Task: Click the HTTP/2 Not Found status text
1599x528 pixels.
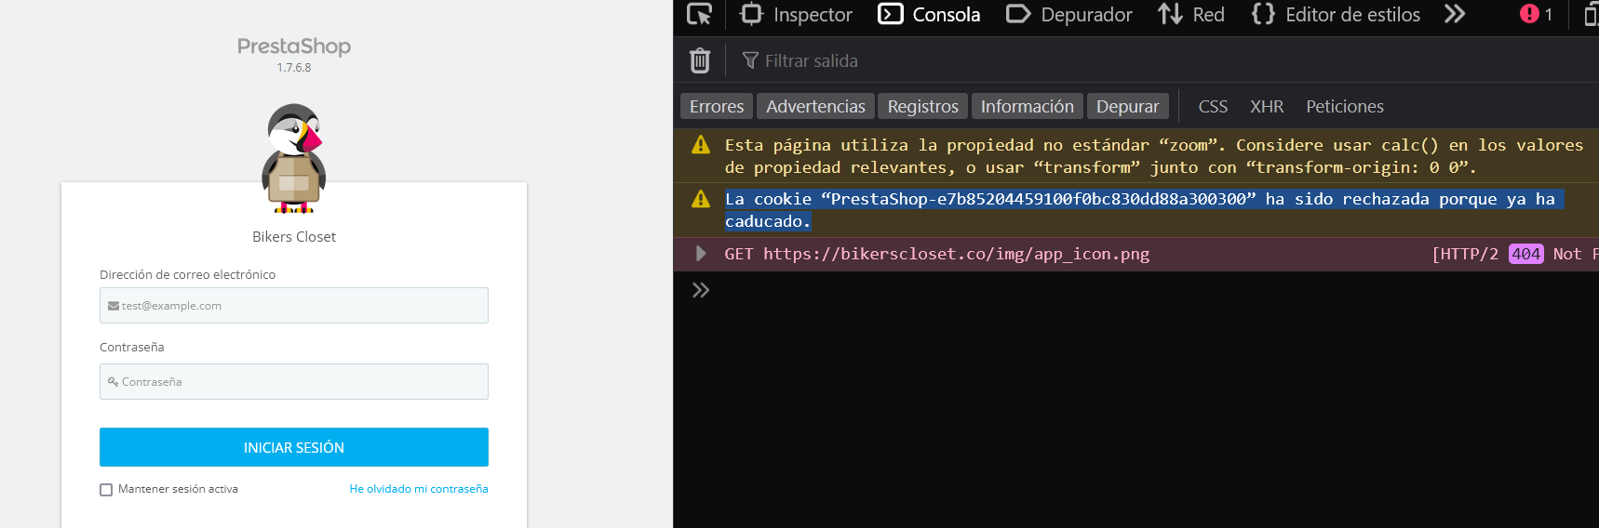Action: coord(1515,254)
